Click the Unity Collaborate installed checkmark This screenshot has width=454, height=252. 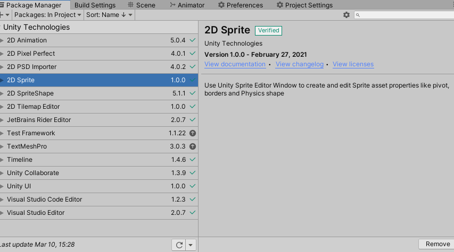(193, 173)
